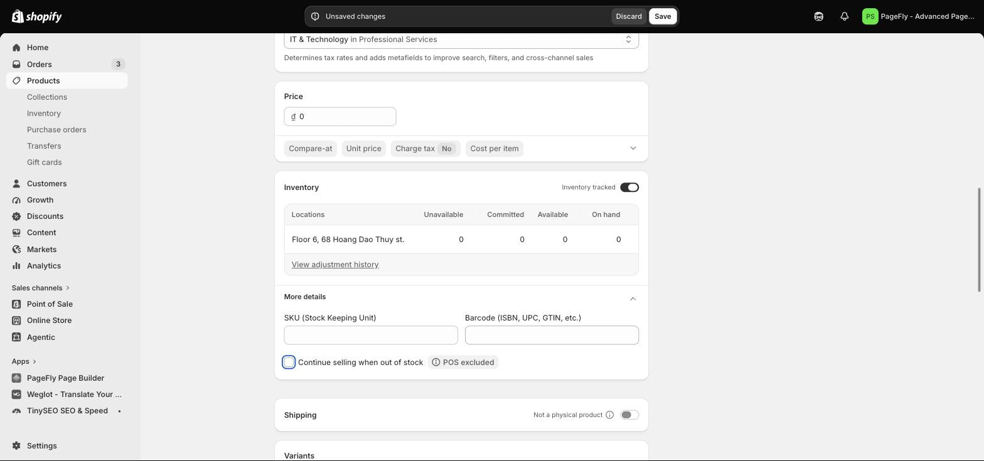Screen dimensions: 984x461
Task: Check Continue selling when out of stock
Action: coord(289,363)
